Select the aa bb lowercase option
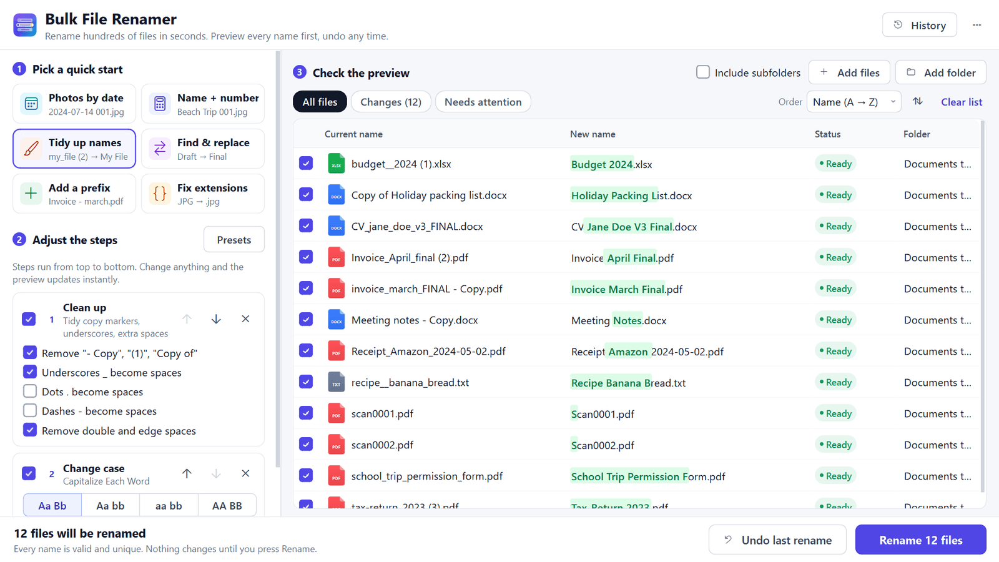The width and height of the screenshot is (999, 562). click(x=169, y=505)
